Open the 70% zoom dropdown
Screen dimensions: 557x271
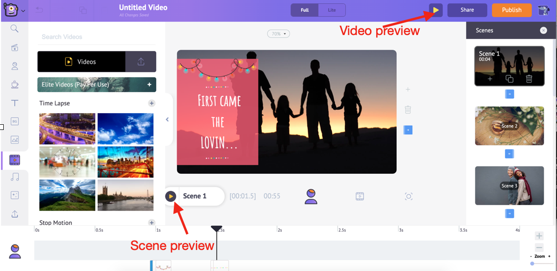click(x=279, y=34)
